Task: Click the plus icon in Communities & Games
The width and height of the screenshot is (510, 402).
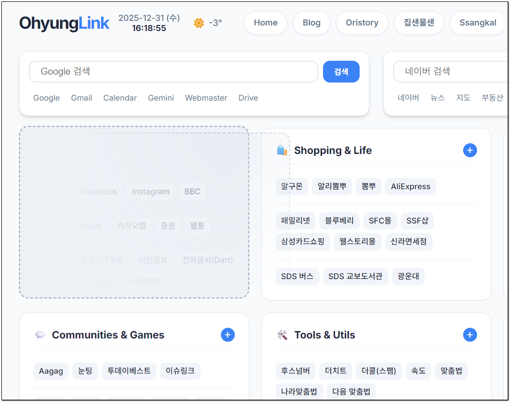Action: 227,335
